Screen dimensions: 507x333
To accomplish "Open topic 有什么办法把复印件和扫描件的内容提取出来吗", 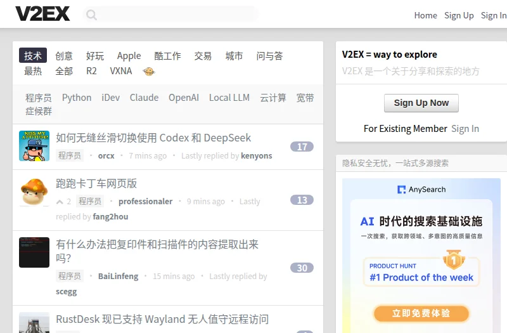I will pyautogui.click(x=157, y=251).
